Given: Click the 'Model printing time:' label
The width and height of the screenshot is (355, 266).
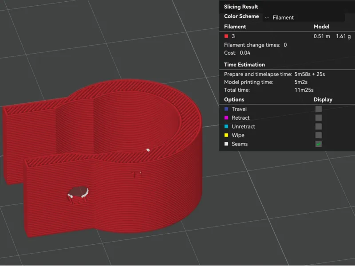Looking at the screenshot, I should tap(248, 82).
